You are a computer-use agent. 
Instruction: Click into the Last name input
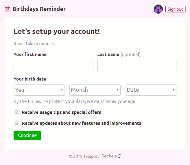pyautogui.click(x=137, y=65)
